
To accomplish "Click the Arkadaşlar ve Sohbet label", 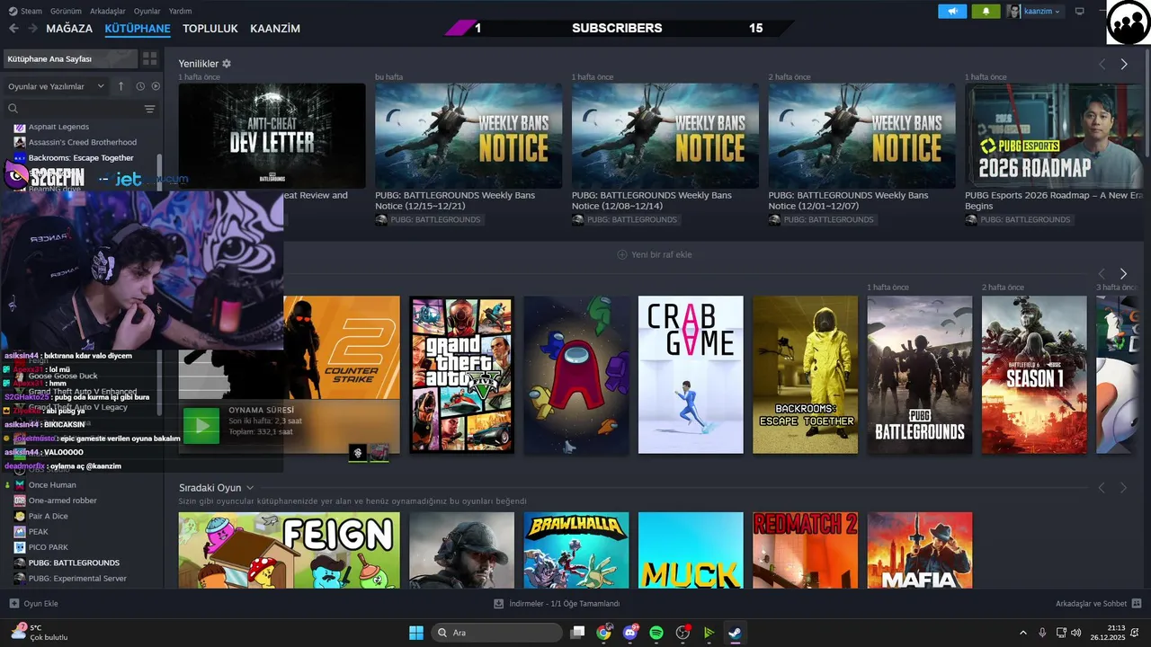I will coord(1091,604).
